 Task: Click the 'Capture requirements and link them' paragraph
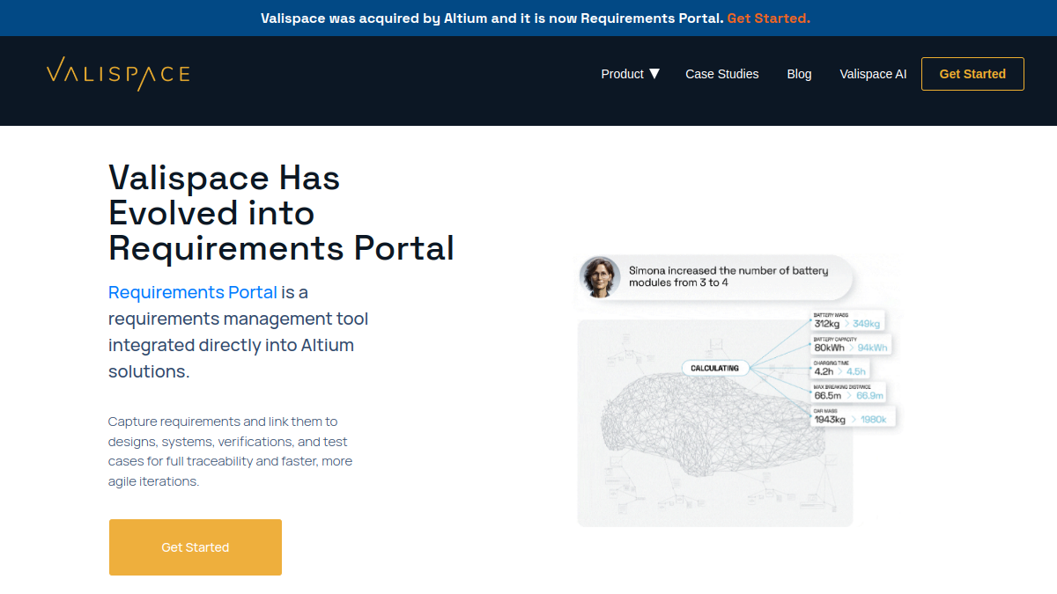click(231, 451)
